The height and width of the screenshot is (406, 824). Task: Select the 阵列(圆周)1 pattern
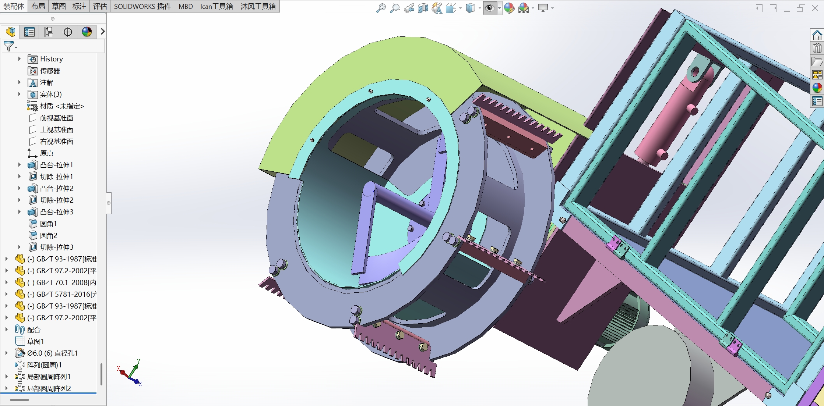coord(38,365)
